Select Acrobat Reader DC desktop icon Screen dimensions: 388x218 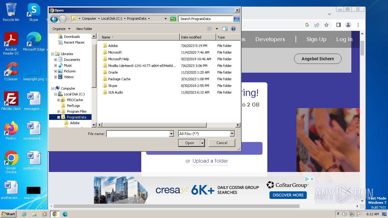[x=11, y=44]
